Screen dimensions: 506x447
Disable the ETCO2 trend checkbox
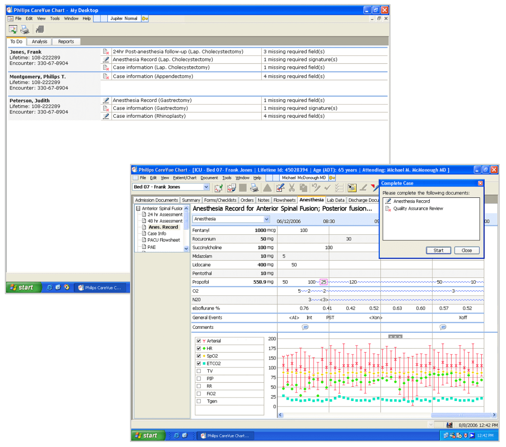pyautogui.click(x=199, y=363)
